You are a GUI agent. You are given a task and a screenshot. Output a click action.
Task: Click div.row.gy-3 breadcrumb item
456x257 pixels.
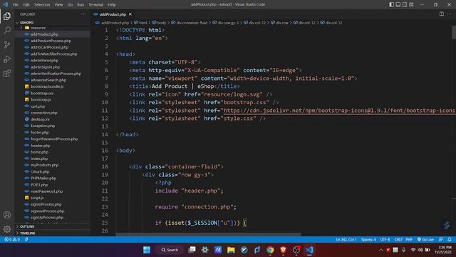[x=226, y=23]
